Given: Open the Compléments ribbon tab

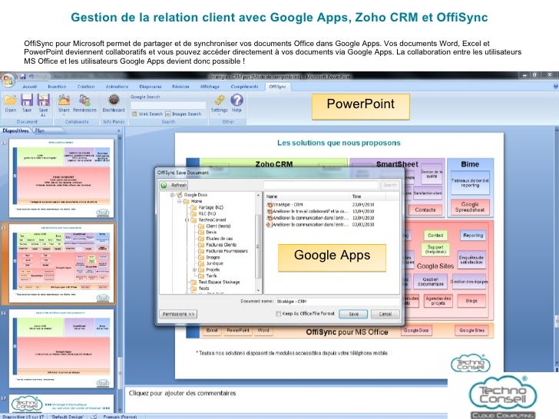Looking at the screenshot, I should tap(244, 87).
